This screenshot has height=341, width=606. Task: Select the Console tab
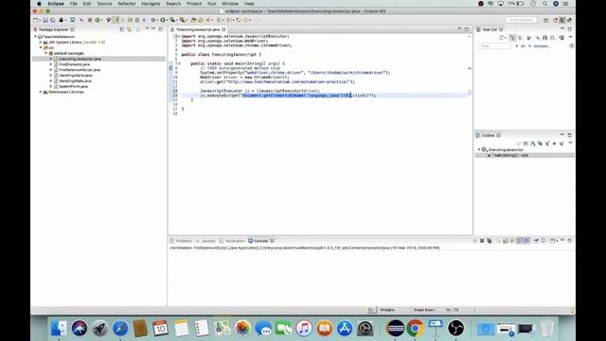tap(261, 241)
